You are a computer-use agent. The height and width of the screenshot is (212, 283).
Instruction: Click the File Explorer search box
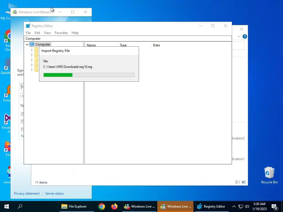(238, 46)
